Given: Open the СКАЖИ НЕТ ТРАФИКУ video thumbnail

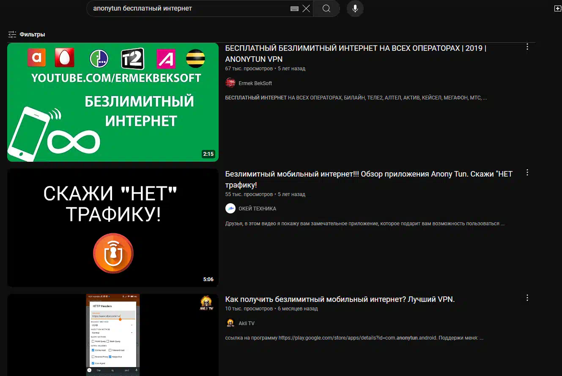Looking at the screenshot, I should (x=113, y=228).
